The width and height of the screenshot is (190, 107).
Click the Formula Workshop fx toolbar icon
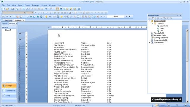(x=71, y=17)
